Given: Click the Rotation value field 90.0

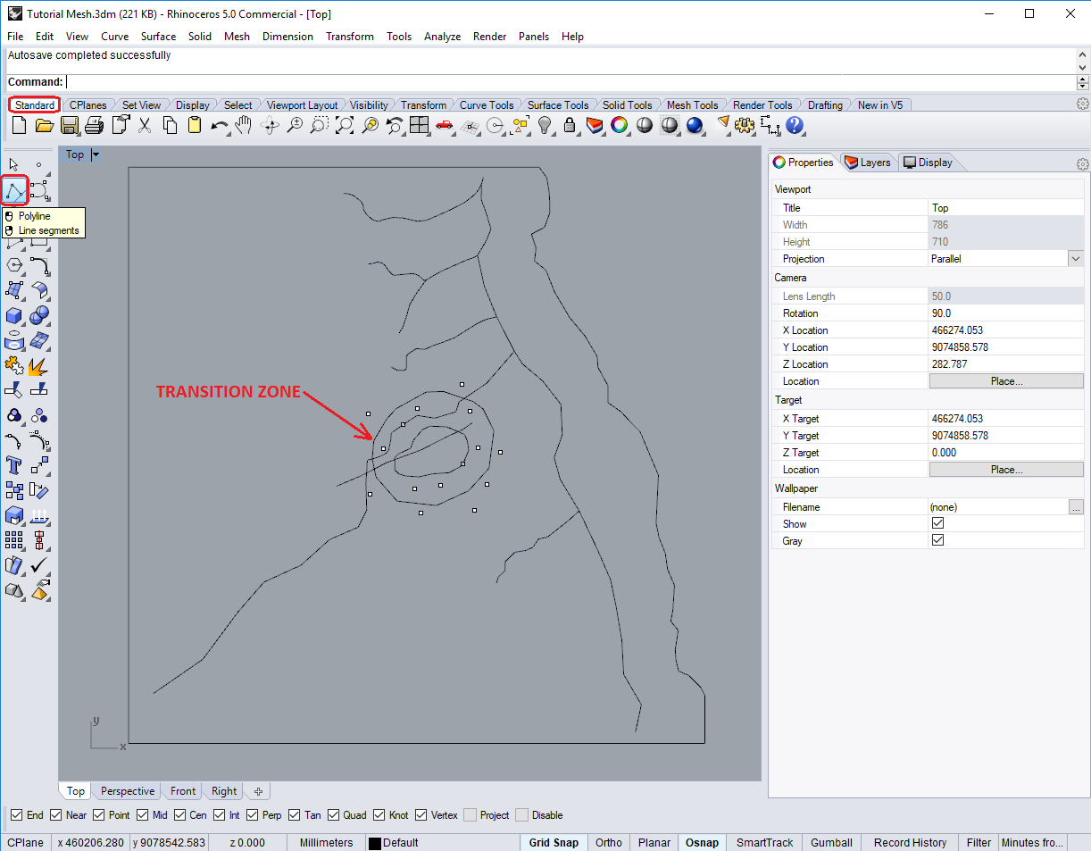Looking at the screenshot, I should 1006,313.
